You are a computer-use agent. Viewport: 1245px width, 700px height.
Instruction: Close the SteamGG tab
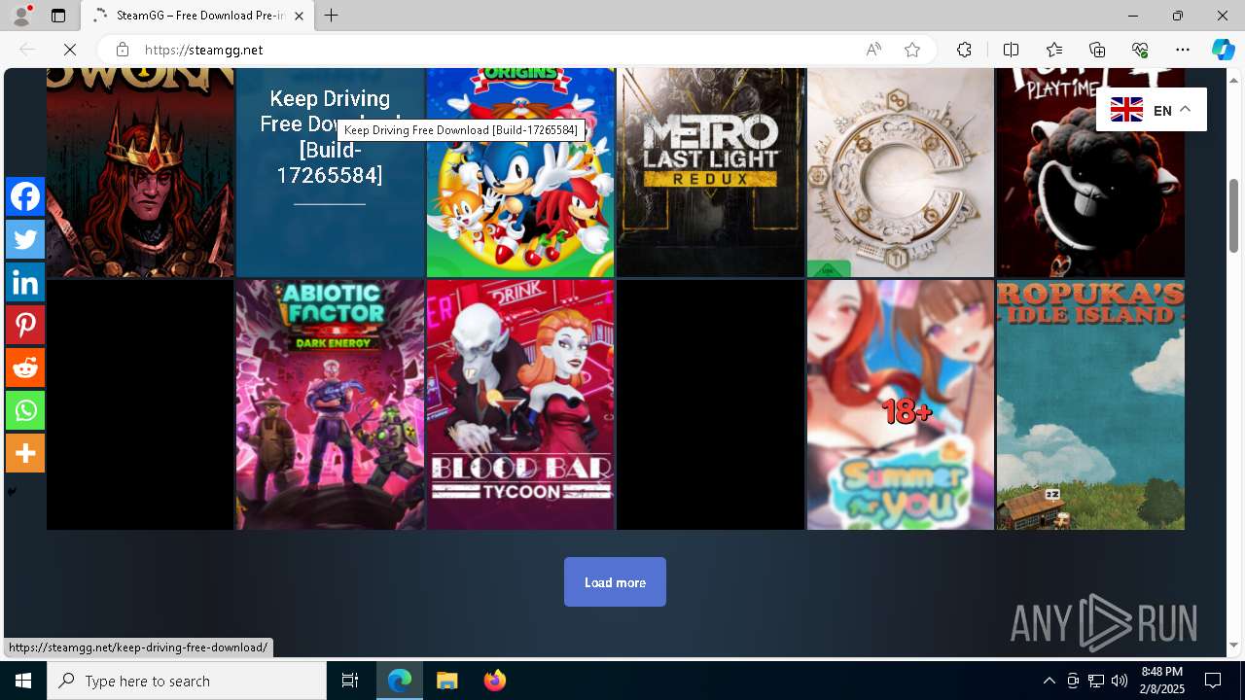point(299,16)
